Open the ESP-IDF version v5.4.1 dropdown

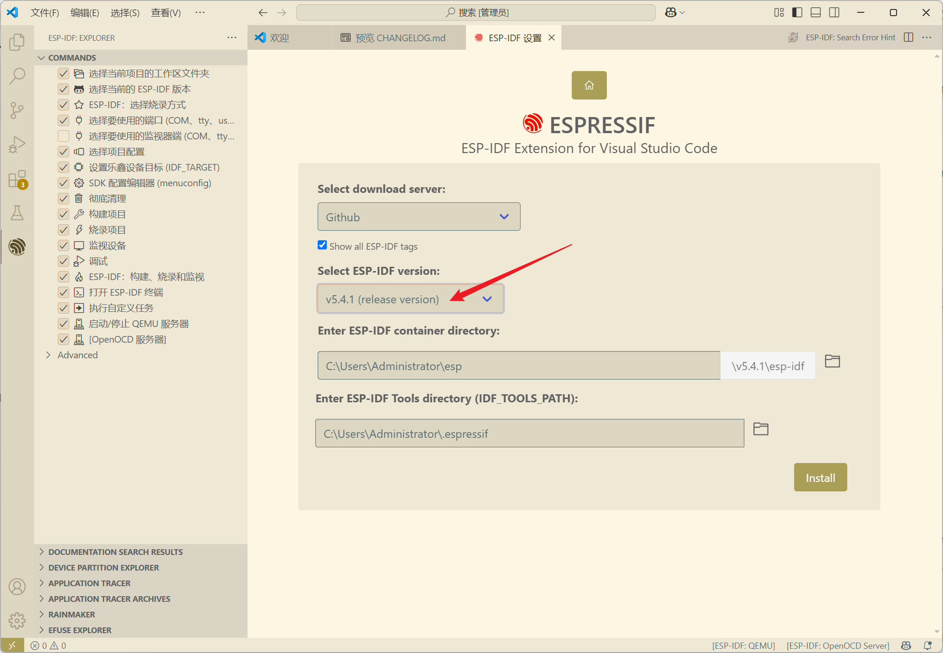point(410,299)
